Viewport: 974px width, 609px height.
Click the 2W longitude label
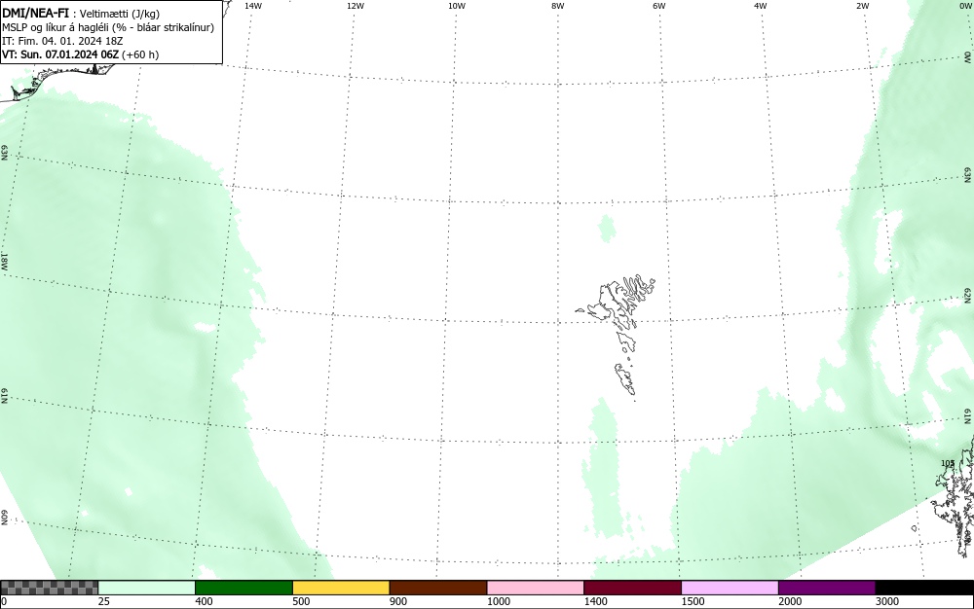(862, 6)
